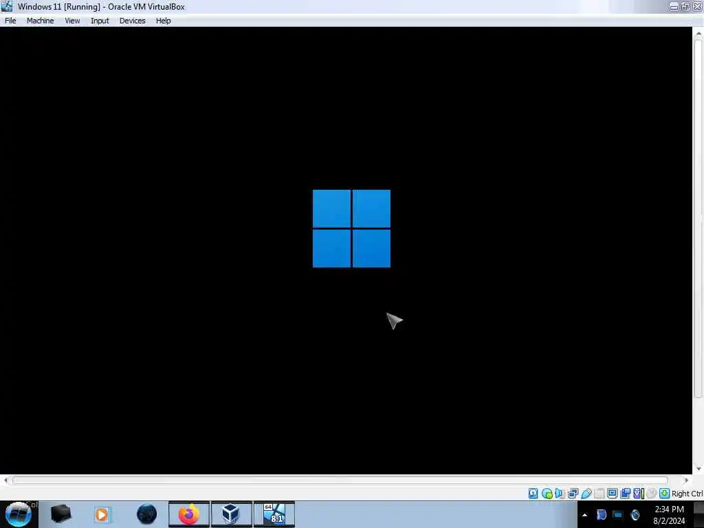Screen dimensions: 704x528
Task: Click the vertical scrollbar up arrow
Action: [x=698, y=33]
